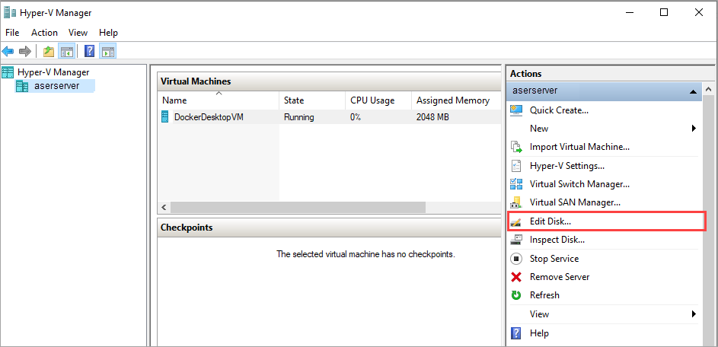Select aserserver node in the tree
Image resolution: width=718 pixels, height=347 pixels.
point(57,85)
